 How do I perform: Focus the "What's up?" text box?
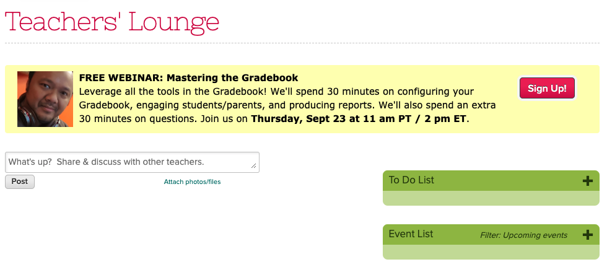pos(132,162)
